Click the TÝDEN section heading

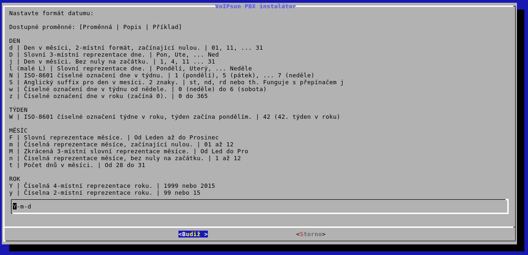click(18, 110)
